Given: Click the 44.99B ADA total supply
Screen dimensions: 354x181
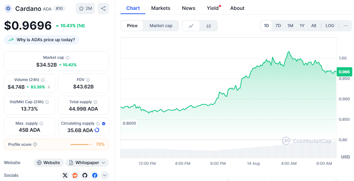Looking at the screenshot, I should tap(83, 109).
